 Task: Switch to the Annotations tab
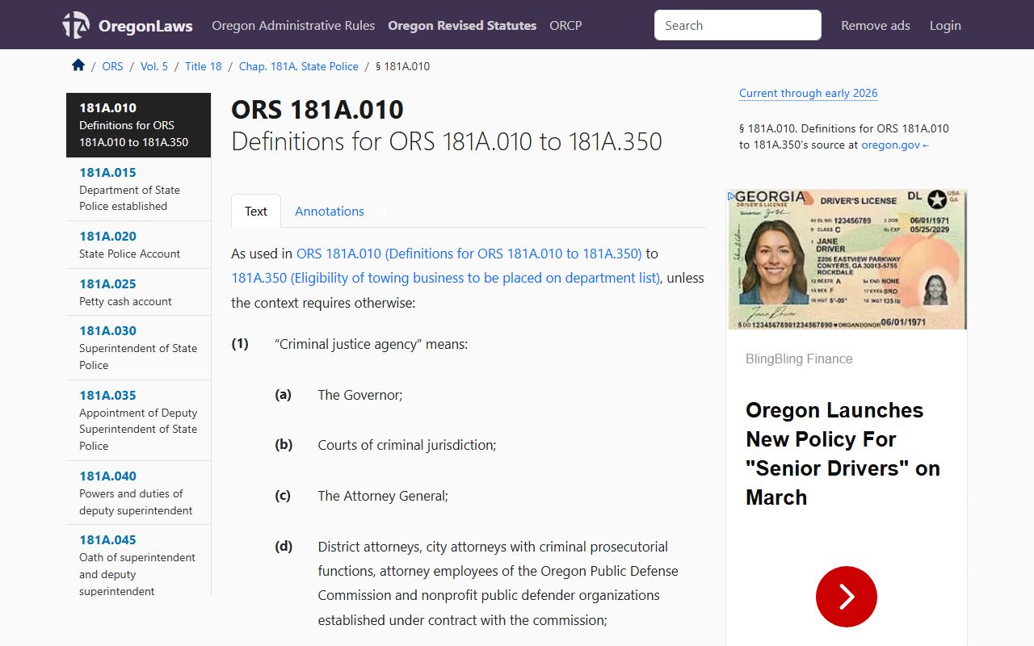330,211
